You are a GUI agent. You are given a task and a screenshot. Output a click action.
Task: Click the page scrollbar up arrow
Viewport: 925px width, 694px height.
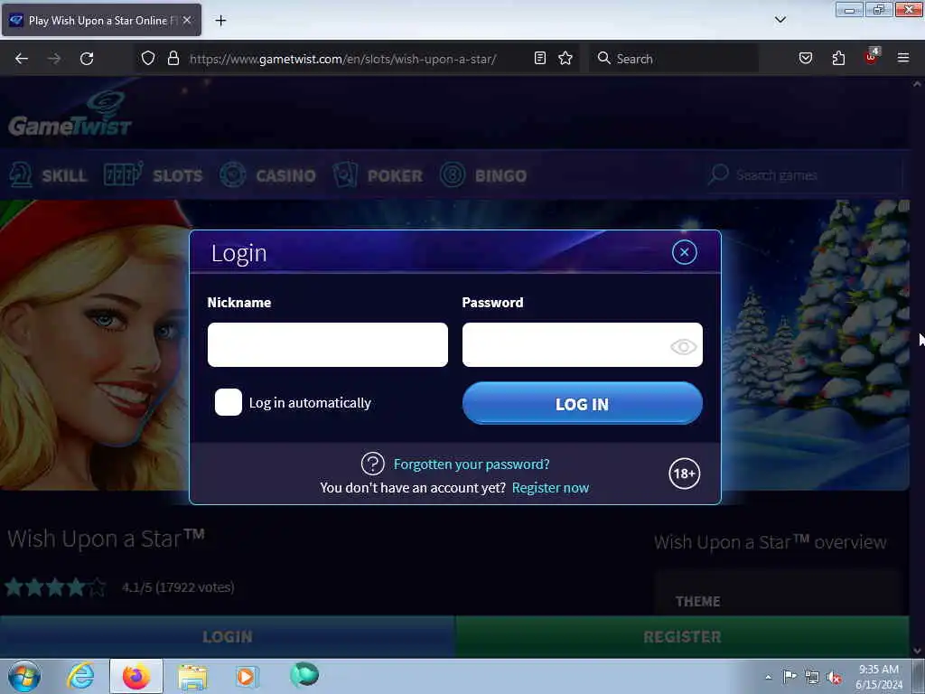pyautogui.click(x=917, y=84)
